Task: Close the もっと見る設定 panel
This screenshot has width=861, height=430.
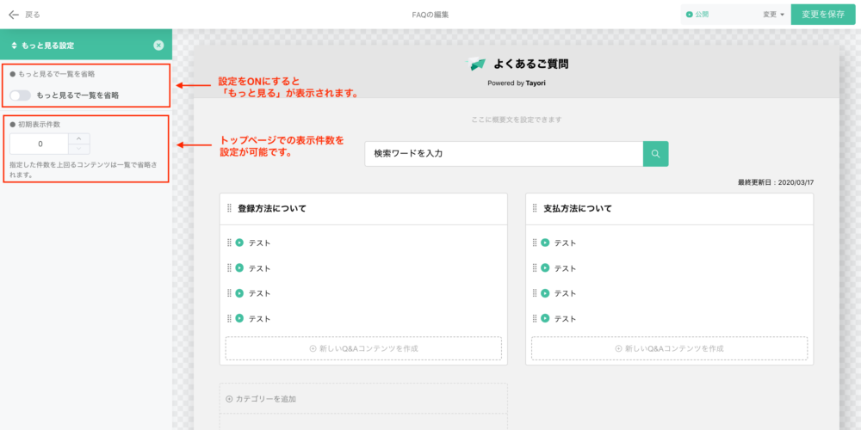Action: tap(158, 46)
